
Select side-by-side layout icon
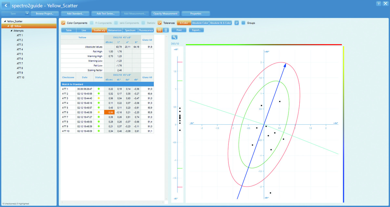tap(160, 30)
